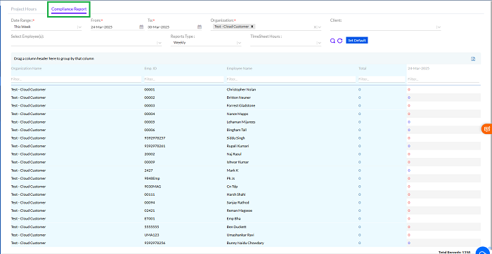Select the Britton Neuner name cell
492x254 pixels.
[238, 98]
